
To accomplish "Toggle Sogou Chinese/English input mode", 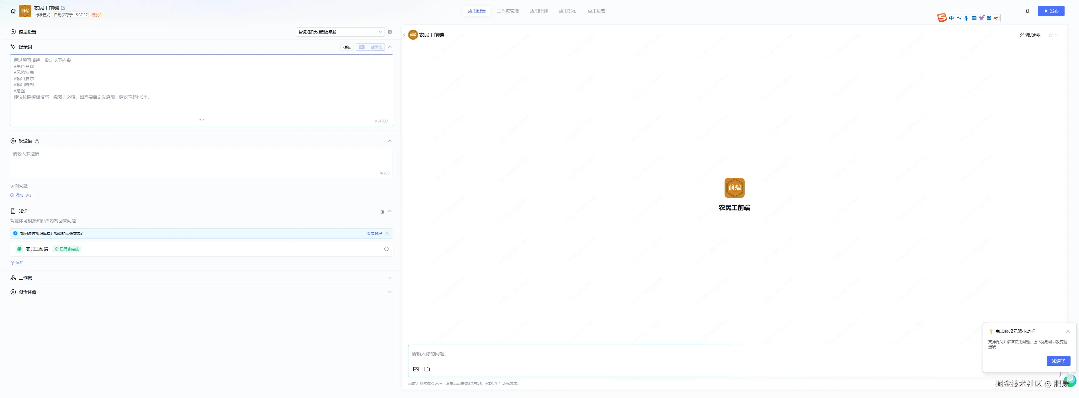I will pyautogui.click(x=951, y=18).
